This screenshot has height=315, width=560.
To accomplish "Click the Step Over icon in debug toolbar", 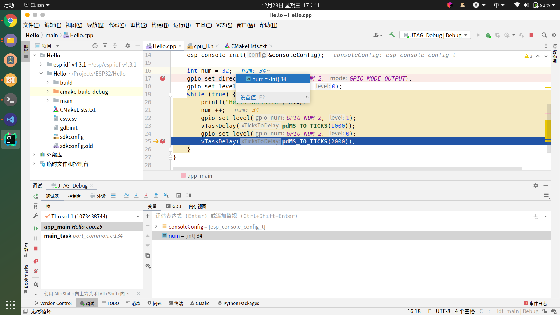I will [x=126, y=195].
